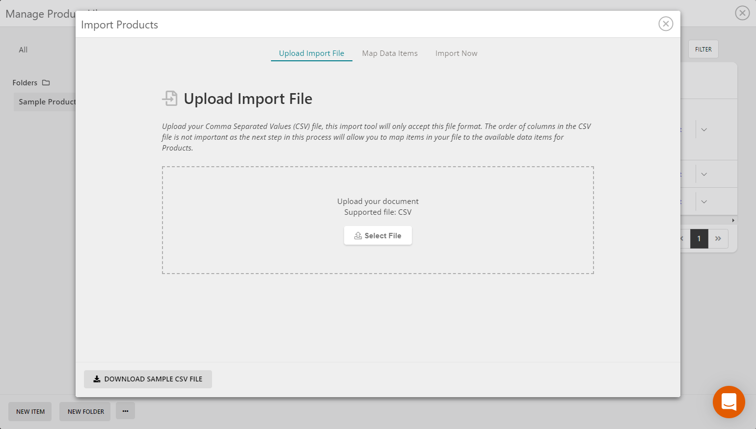756x429 pixels.
Task: Click the upload icon inside Select File button
Action: click(x=358, y=235)
